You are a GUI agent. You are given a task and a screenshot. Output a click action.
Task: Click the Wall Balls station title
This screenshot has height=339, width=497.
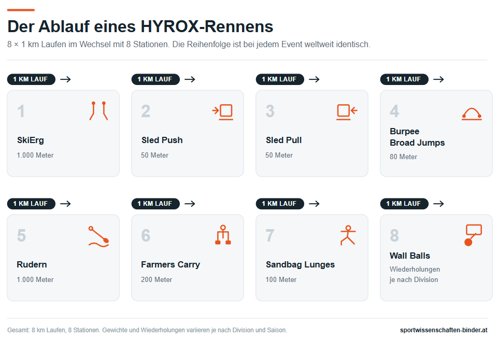[x=409, y=256]
